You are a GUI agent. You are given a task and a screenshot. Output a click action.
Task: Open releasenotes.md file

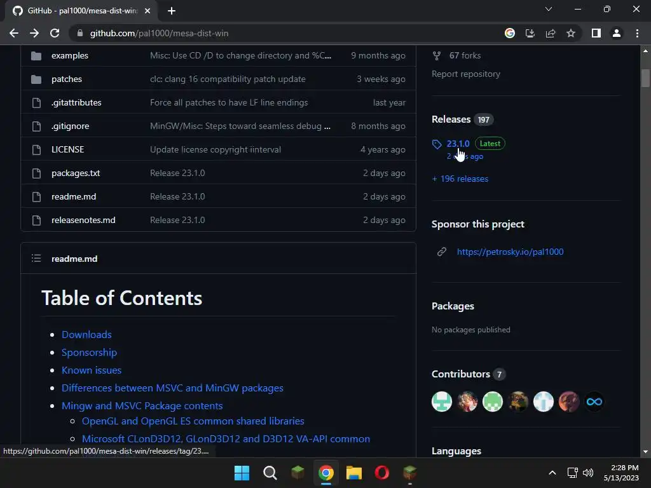pyautogui.click(x=83, y=220)
